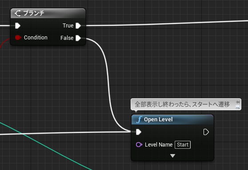248x170 pixels.
Task: Toggle the comment bubble visibility icon
Action: click(238, 107)
